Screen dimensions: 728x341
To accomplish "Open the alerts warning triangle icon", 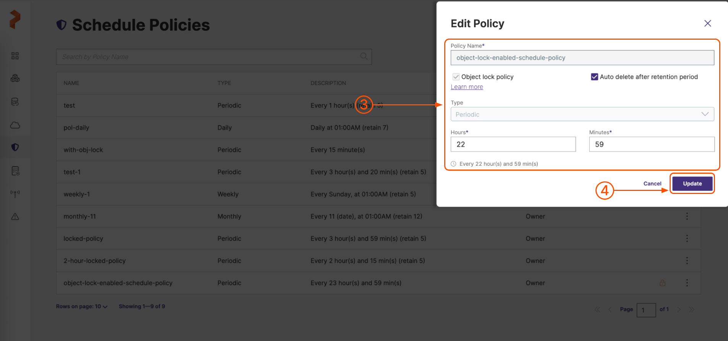I will (x=15, y=217).
